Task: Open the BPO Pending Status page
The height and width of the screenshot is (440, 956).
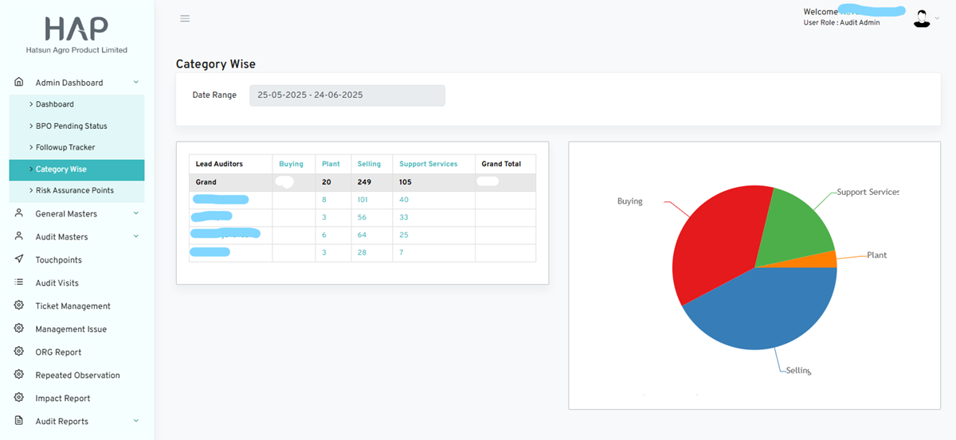Action: click(71, 126)
